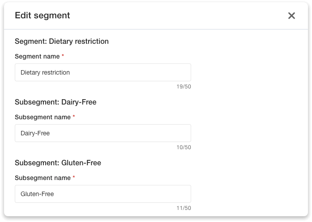Click the "Segment name" field label
312x222 pixels.
tap(37, 56)
